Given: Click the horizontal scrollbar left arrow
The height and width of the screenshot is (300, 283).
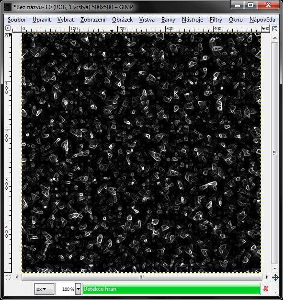Looking at the screenshot, I should (x=17, y=277).
